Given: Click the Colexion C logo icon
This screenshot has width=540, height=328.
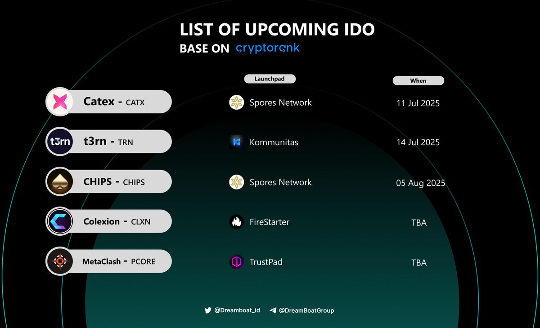Looking at the screenshot, I should pos(59,221).
